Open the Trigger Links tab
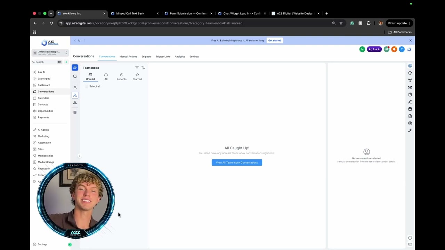445x250 pixels. [x=163, y=57]
